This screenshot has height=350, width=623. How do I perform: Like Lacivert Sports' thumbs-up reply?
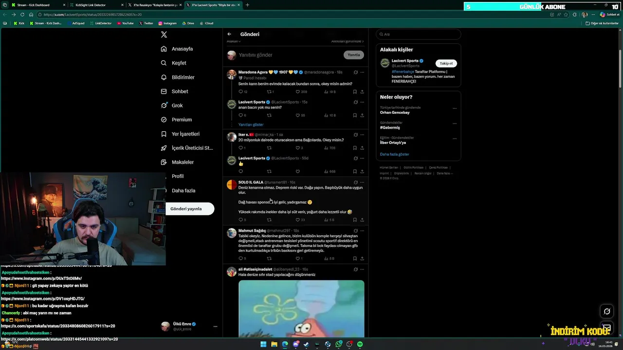pyautogui.click(x=298, y=171)
